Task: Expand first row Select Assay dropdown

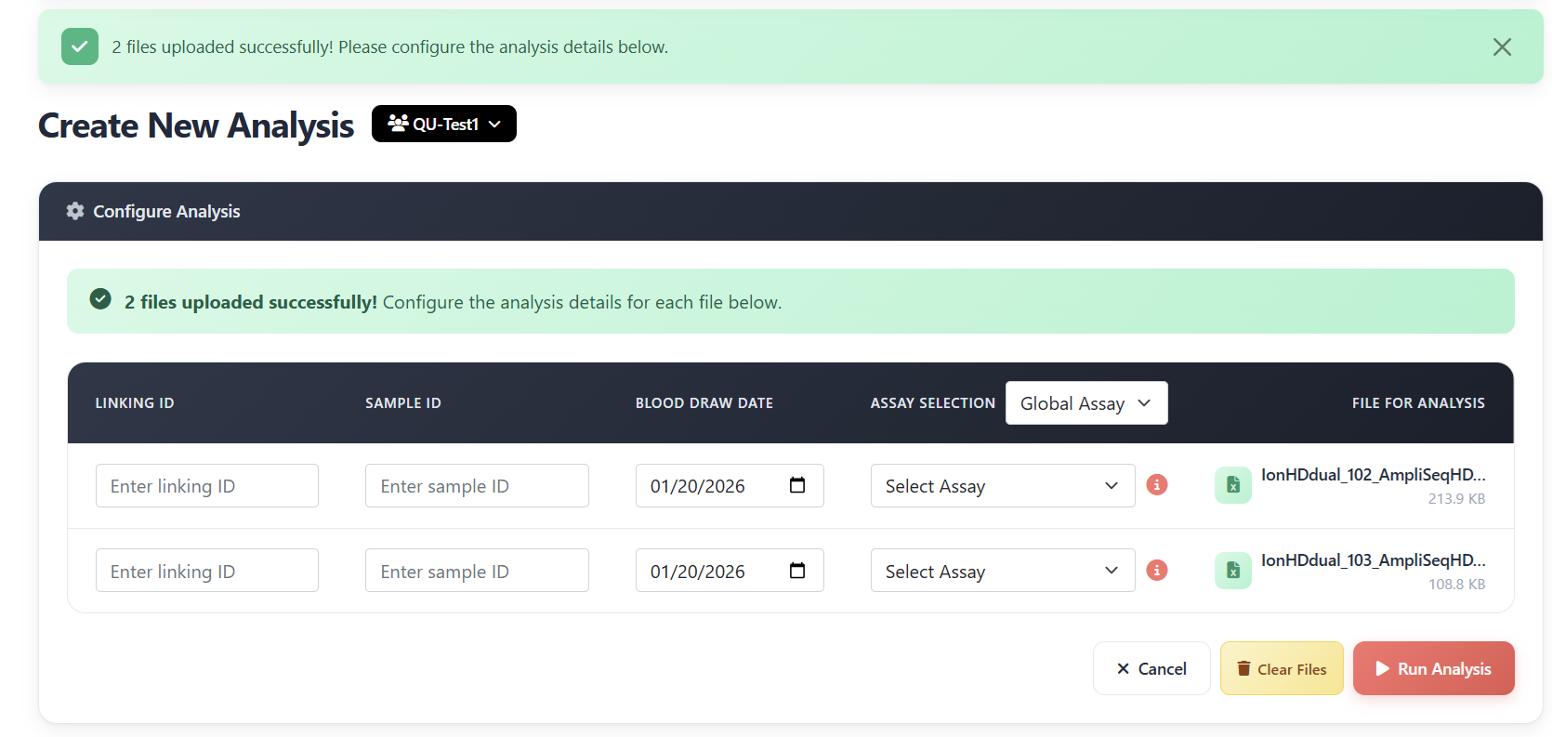Action: (x=1002, y=486)
